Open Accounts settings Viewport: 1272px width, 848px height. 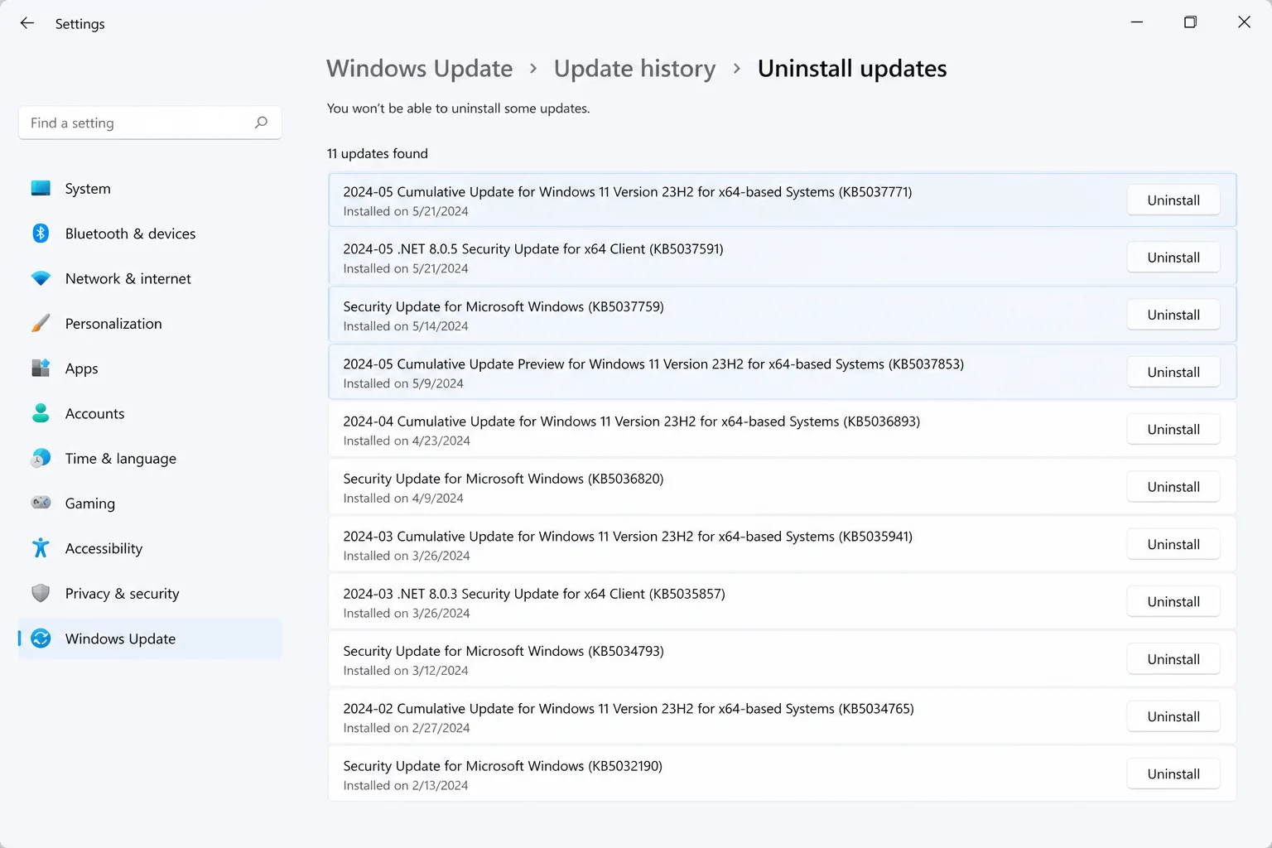tap(150, 413)
